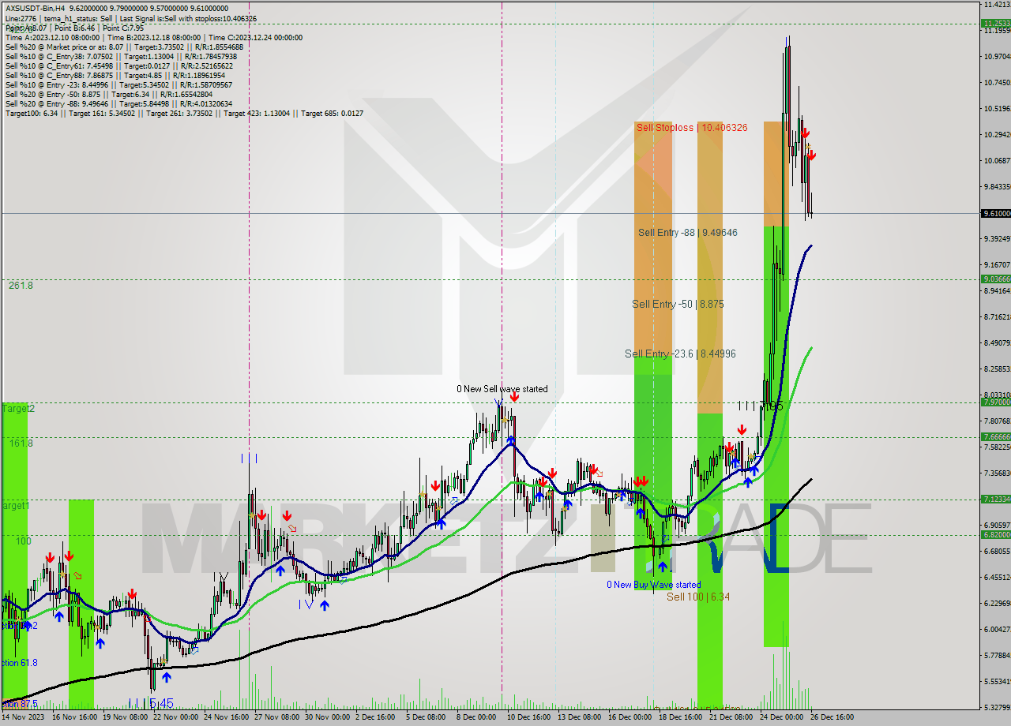Click the 'Target100: 6.34' summary line
Screen dimensions: 1011x726
(184, 113)
